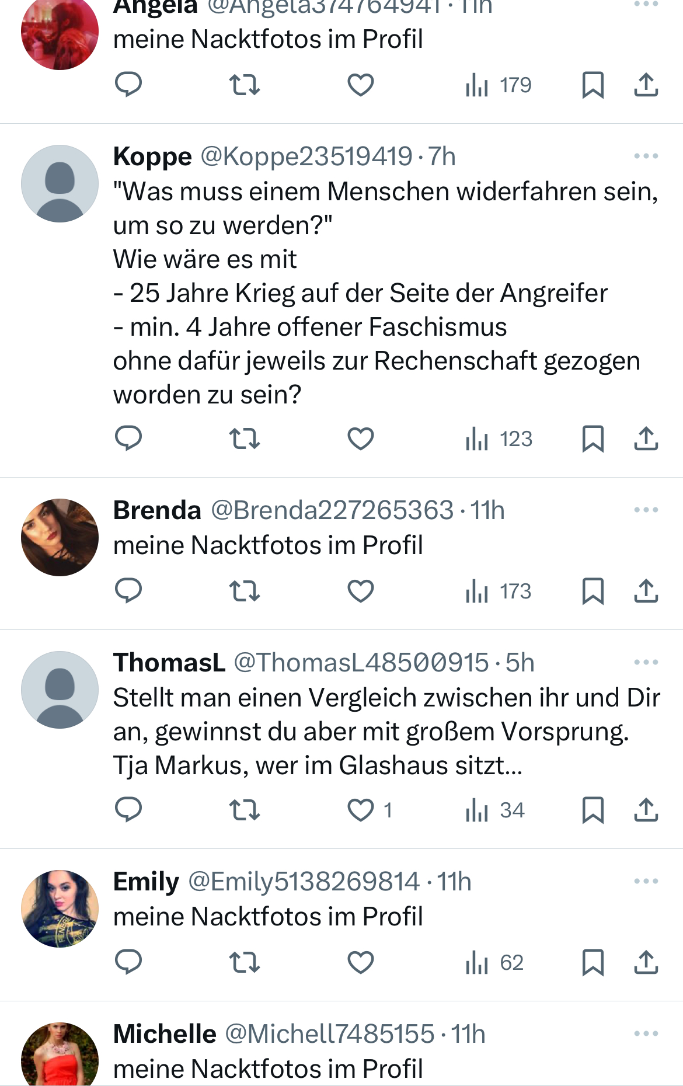
Task: Bookmark Brenda's tweet
Action: coord(593,591)
